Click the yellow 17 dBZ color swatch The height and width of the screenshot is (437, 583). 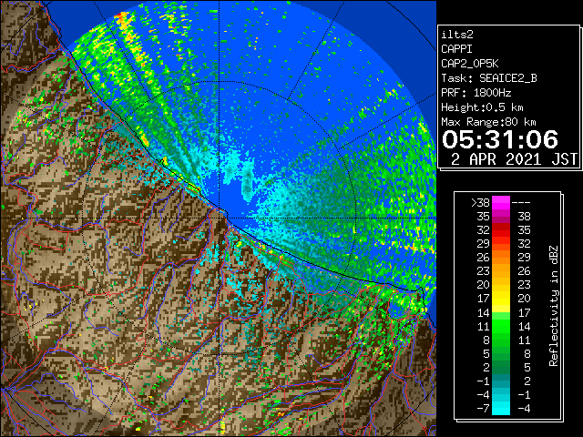501,299
